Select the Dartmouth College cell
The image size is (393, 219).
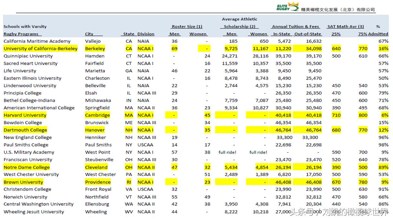[x=25, y=130]
